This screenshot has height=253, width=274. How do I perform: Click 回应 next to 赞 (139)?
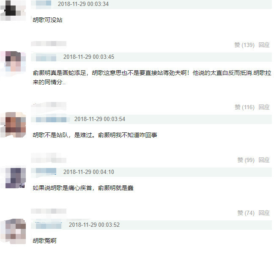[x=264, y=45]
